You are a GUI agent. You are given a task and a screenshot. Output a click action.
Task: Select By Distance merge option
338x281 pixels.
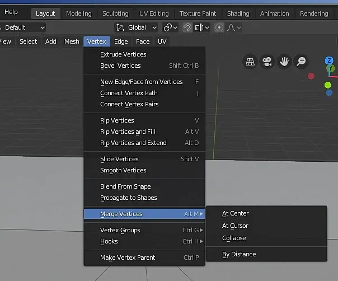click(239, 254)
